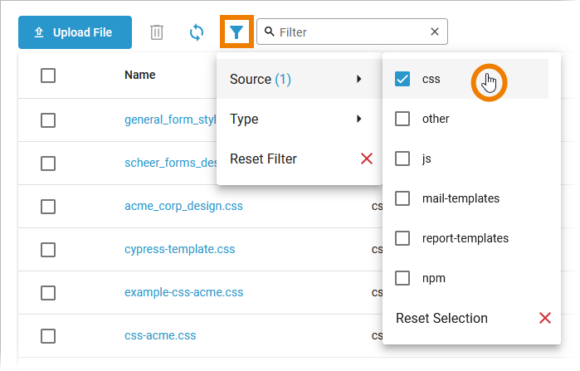Screen dimensions: 580x371
Task: Open the acme_corp_design.css file link
Action: (183, 206)
